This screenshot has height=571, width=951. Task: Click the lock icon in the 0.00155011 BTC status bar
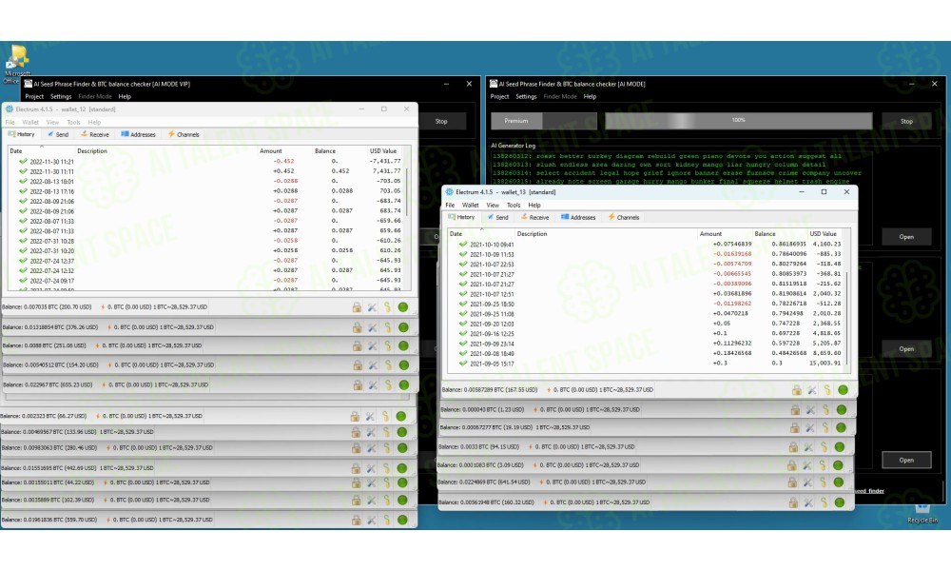point(356,483)
